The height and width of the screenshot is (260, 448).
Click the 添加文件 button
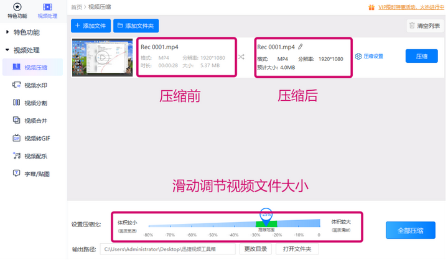point(91,26)
